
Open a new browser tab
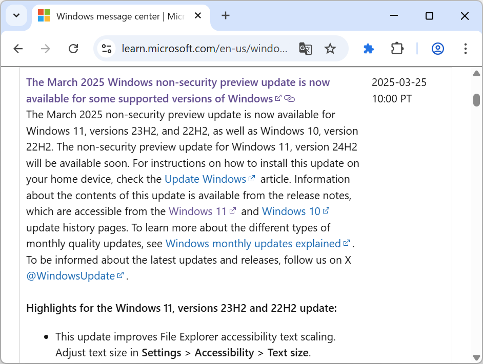226,16
